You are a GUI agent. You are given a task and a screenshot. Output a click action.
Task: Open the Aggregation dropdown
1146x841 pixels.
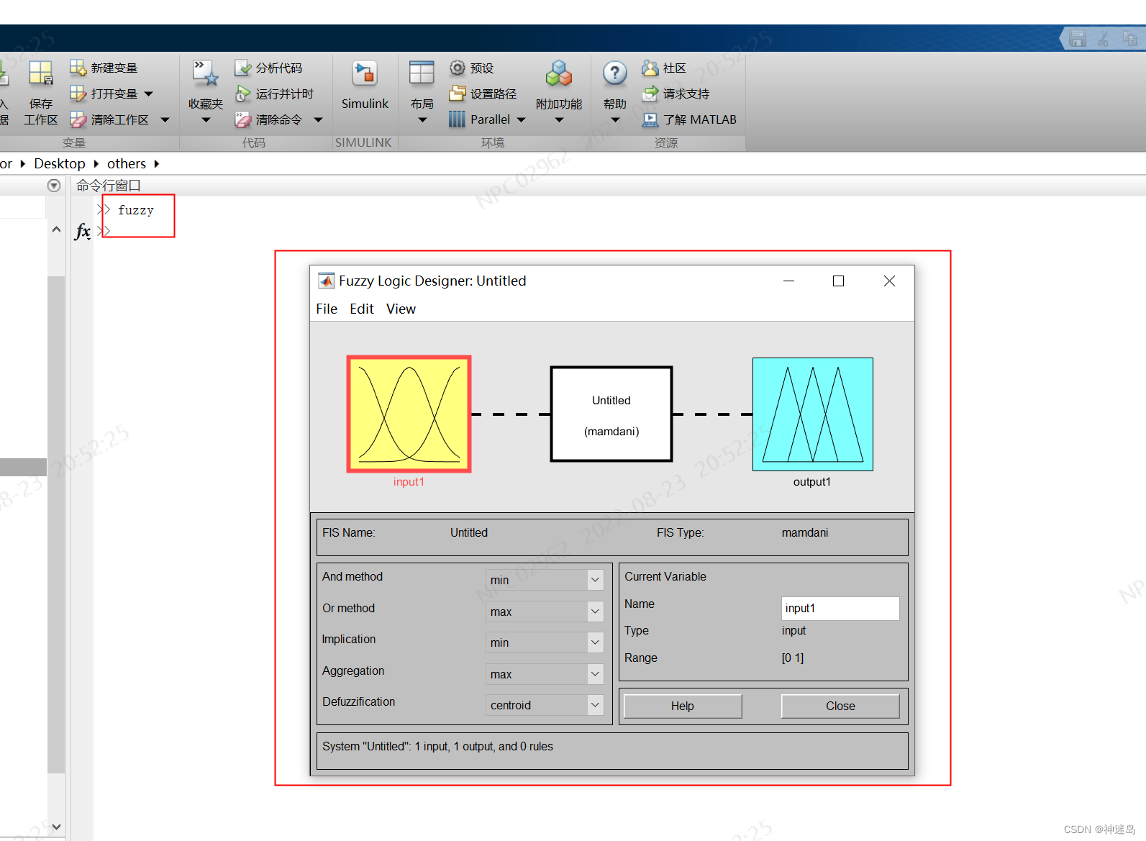(545, 674)
